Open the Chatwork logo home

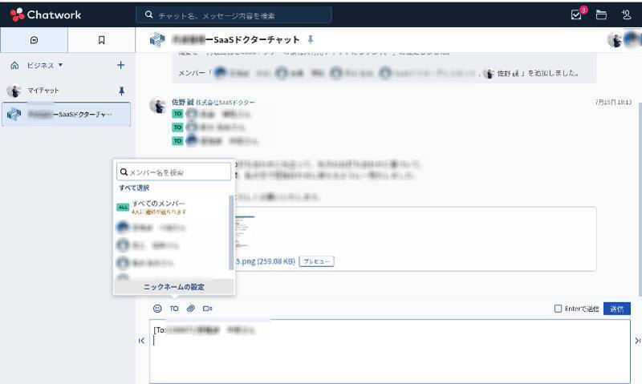[x=46, y=14]
